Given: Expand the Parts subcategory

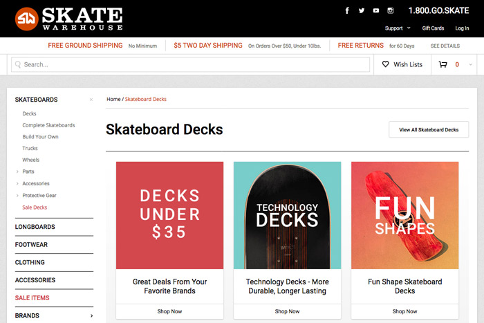Looking at the screenshot, I should pyautogui.click(x=17, y=172).
